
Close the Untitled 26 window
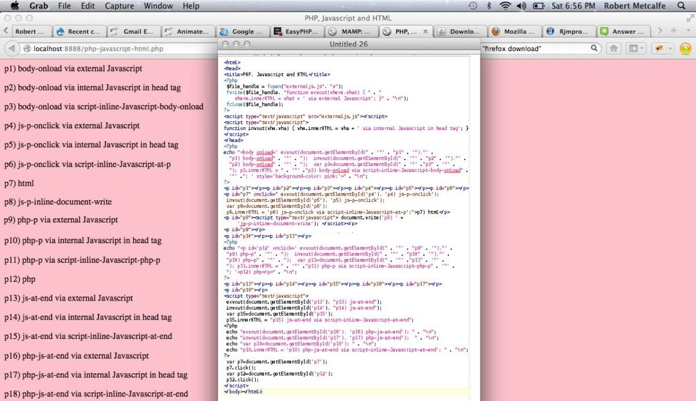[x=226, y=44]
